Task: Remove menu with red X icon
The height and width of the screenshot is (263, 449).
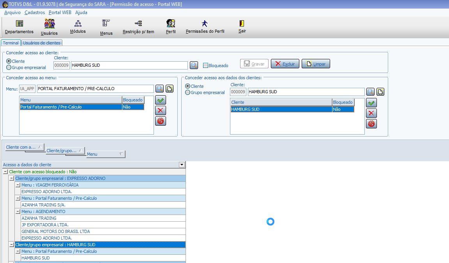Action: 160,110
